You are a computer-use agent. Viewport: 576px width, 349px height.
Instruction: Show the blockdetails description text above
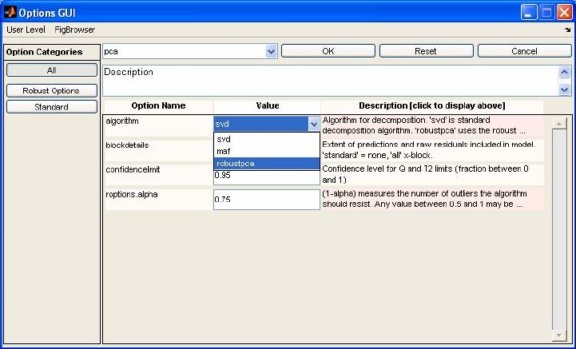pyautogui.click(x=432, y=150)
